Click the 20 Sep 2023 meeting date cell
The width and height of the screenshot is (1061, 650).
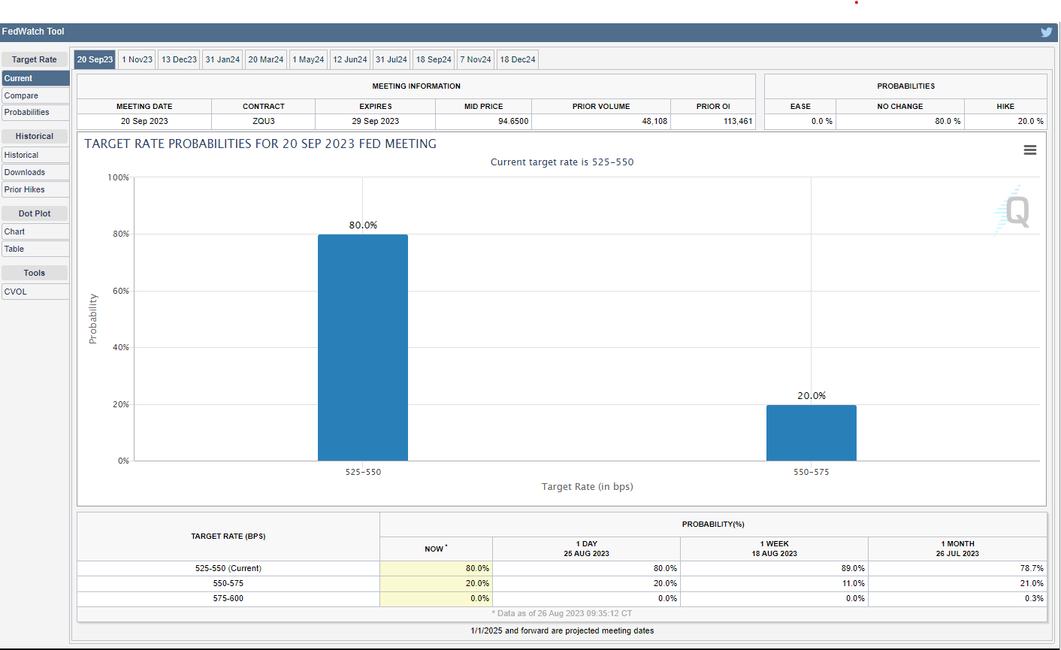(x=144, y=121)
